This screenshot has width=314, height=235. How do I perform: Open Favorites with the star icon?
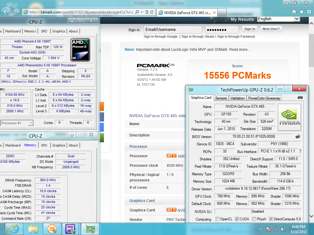(302, 12)
